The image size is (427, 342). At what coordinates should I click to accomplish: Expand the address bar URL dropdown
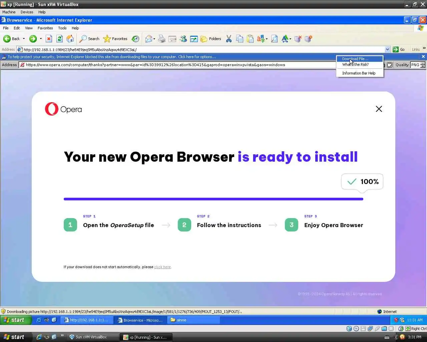[387, 49]
